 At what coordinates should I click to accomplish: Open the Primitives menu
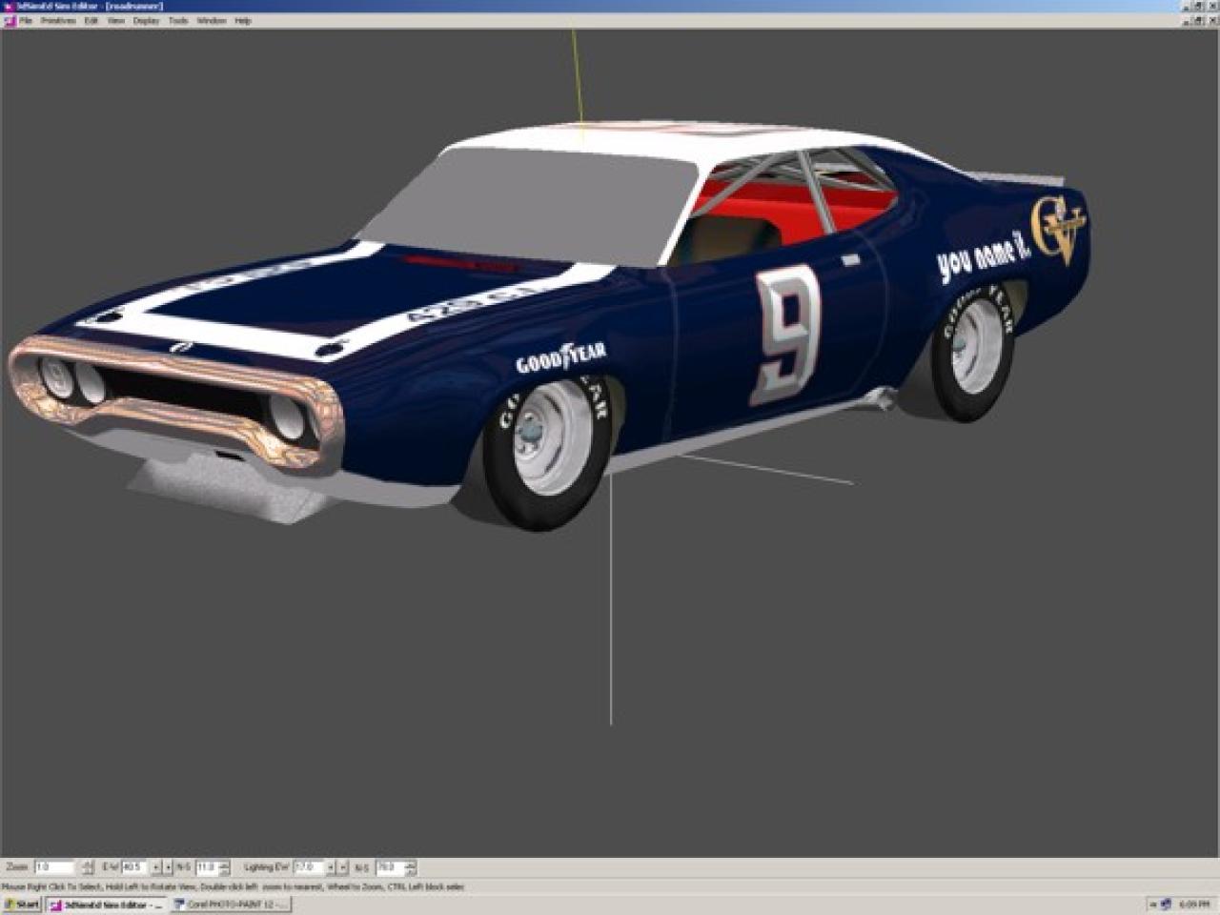coord(58,20)
